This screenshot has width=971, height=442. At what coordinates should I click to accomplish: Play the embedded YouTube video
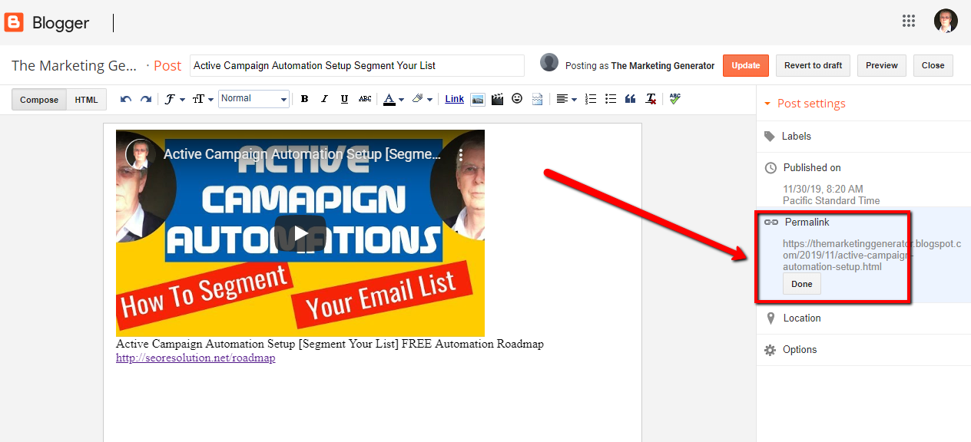pyautogui.click(x=300, y=233)
